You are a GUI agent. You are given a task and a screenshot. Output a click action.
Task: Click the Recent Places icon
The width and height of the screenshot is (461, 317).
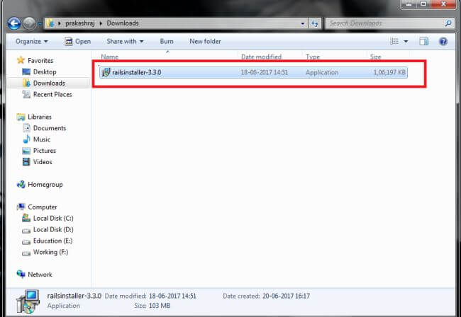26,94
